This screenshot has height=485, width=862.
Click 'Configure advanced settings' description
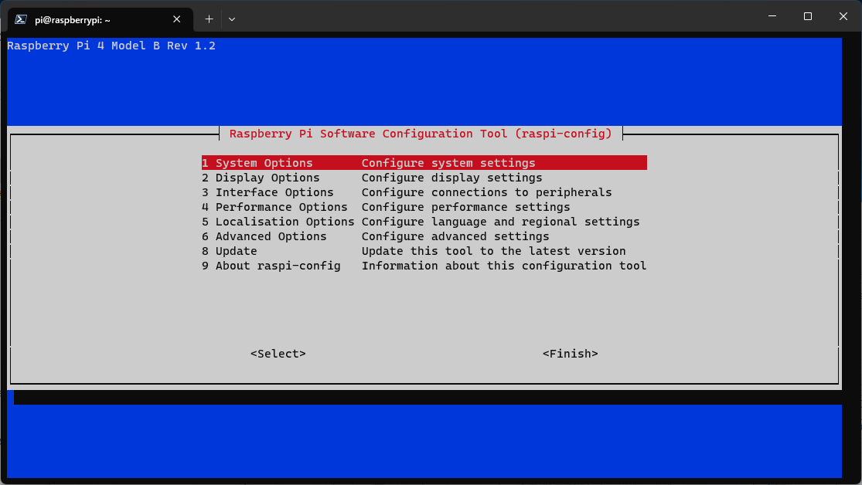click(455, 236)
